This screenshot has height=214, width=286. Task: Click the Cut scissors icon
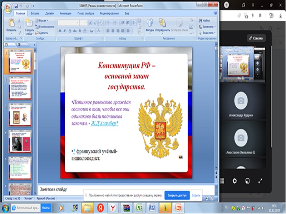(x=19, y=21)
